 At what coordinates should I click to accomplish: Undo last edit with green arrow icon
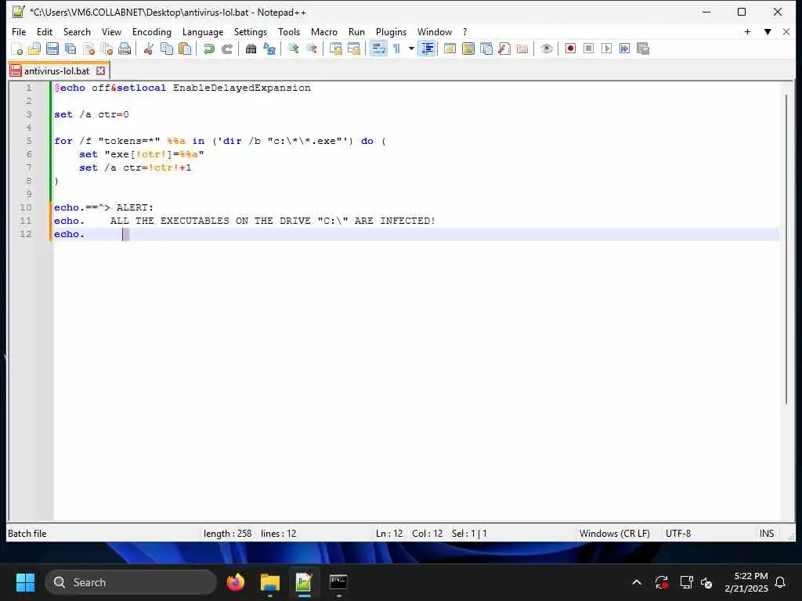pos(208,49)
